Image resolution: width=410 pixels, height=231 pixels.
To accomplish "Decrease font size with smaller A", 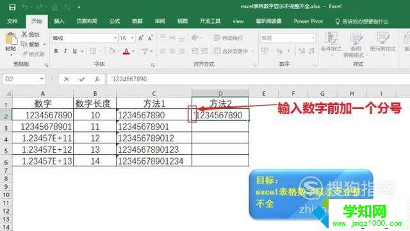I will click(x=150, y=38).
